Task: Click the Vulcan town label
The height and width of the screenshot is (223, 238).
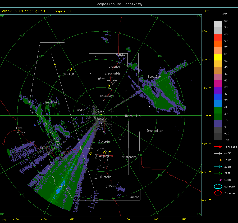Action: point(135,197)
